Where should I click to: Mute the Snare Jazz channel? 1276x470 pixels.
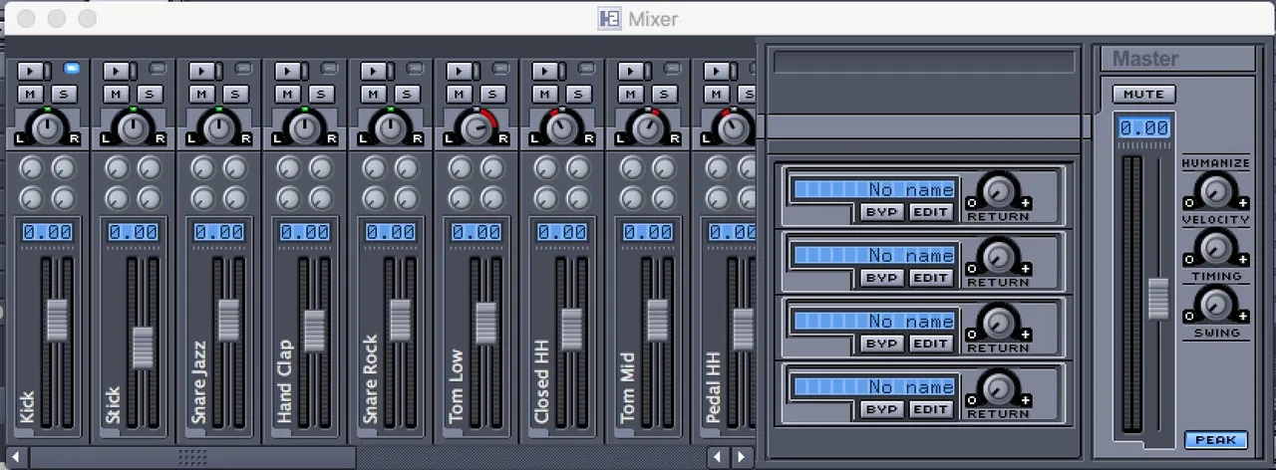(x=202, y=94)
